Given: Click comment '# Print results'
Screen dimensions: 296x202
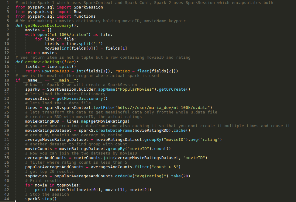Looking at the screenshot, I should (43, 181).
